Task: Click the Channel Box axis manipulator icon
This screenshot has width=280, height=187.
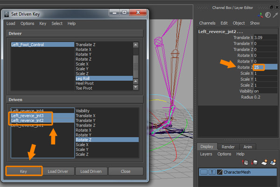Action: point(261,14)
